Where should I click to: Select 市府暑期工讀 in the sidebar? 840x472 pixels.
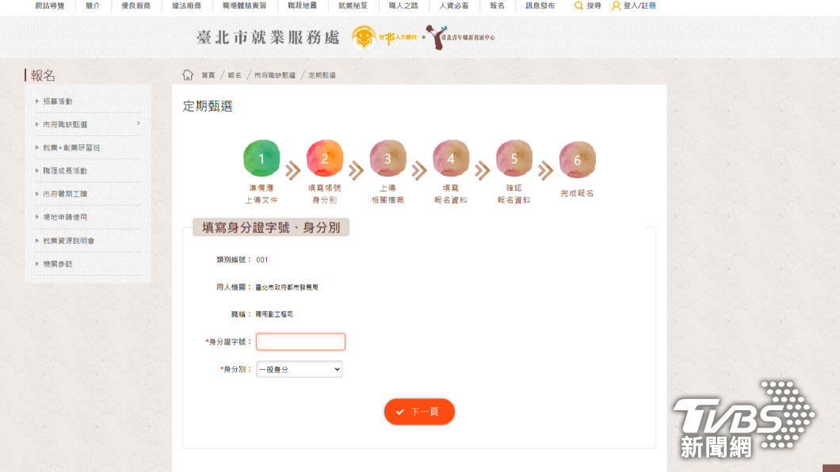[65, 194]
